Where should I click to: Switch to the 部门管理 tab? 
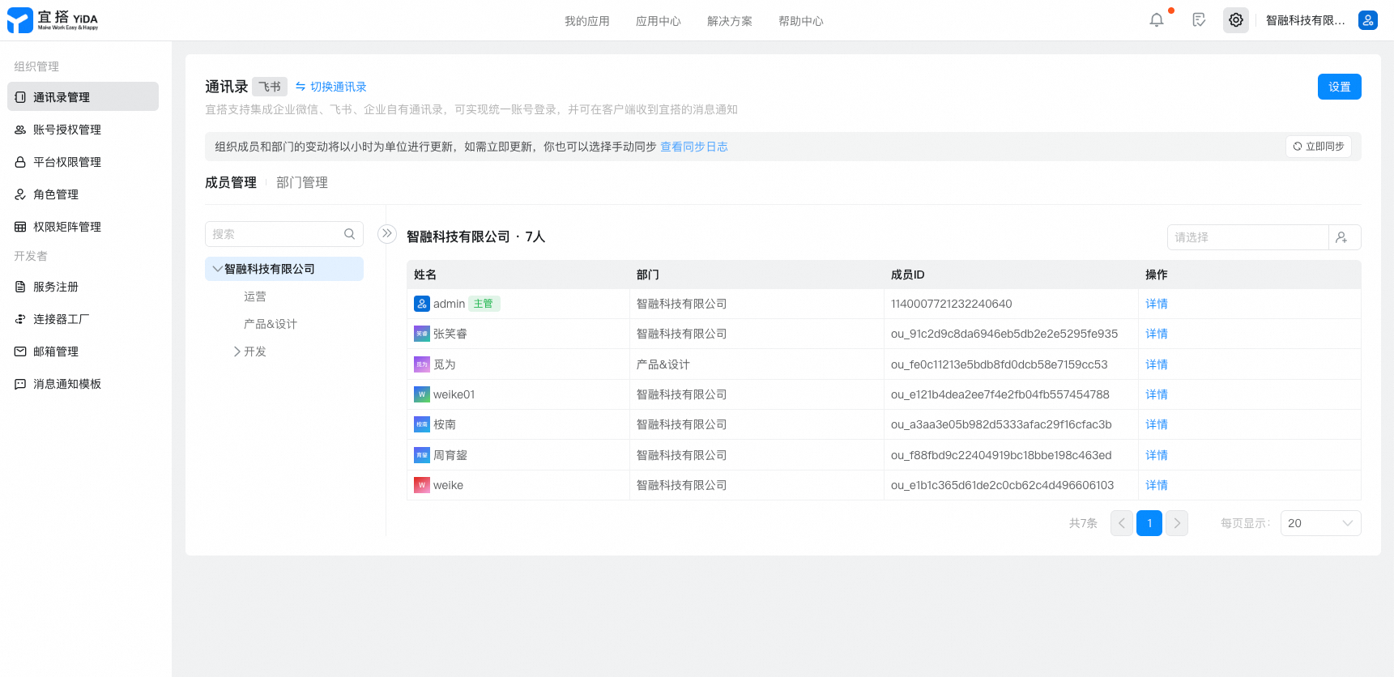301,183
